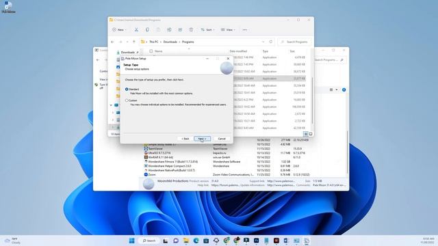The width and height of the screenshot is (438, 246).
Task: Click the taskbar Search box
Action: coord(149,241)
